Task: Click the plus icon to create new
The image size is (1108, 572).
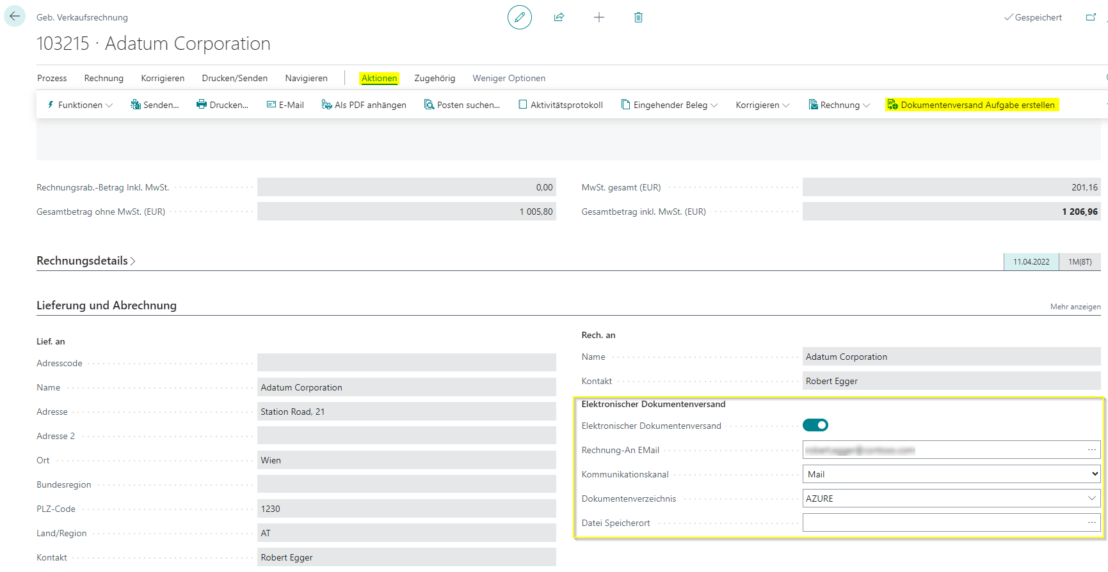Action: click(598, 17)
